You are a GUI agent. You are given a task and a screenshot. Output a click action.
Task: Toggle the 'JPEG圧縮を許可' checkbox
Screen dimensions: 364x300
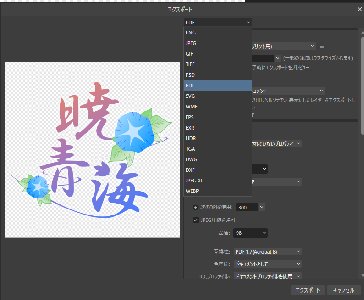pos(196,220)
